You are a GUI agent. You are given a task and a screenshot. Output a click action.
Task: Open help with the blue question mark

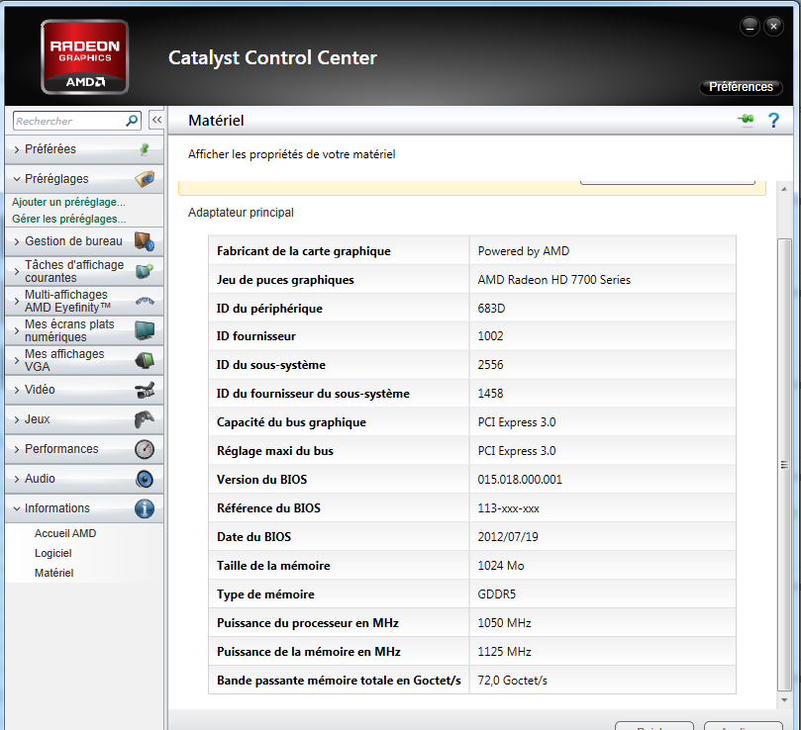[773, 121]
